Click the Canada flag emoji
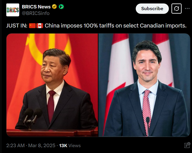 (40, 26)
